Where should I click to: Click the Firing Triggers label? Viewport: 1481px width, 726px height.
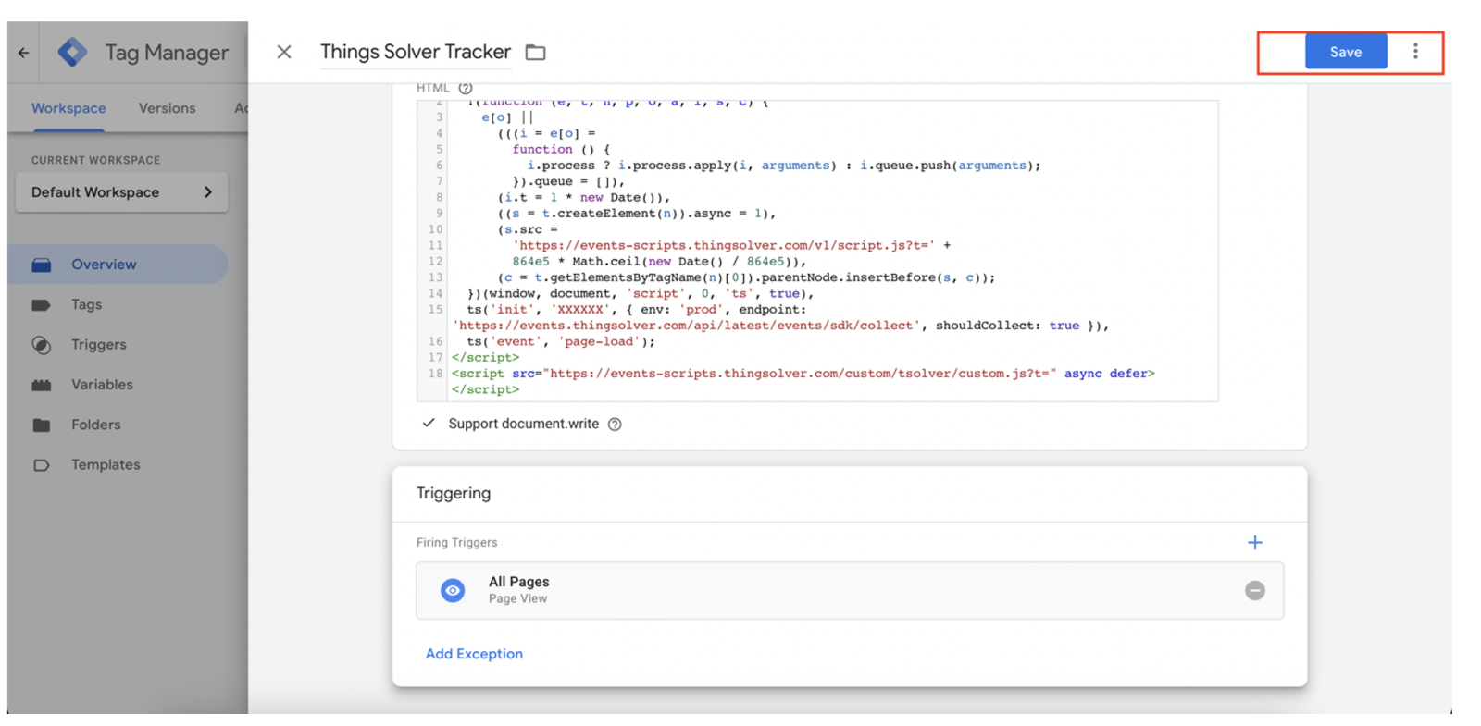point(457,543)
